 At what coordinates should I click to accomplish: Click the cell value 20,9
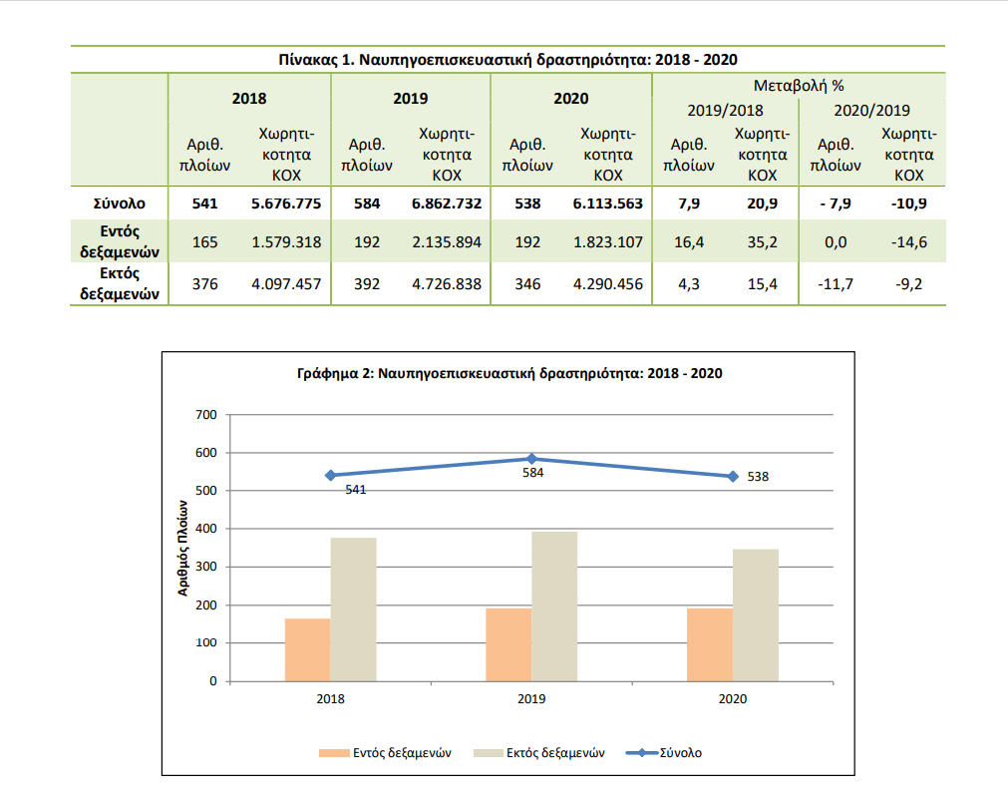[x=762, y=203]
